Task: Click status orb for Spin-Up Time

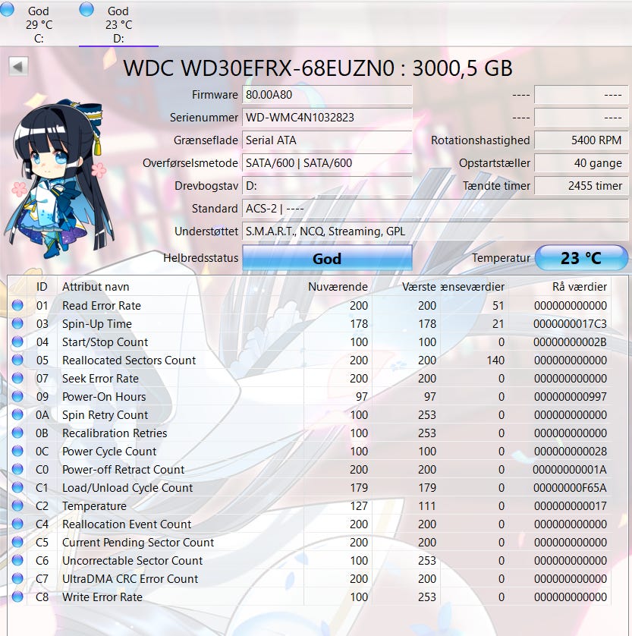Action: click(x=17, y=323)
